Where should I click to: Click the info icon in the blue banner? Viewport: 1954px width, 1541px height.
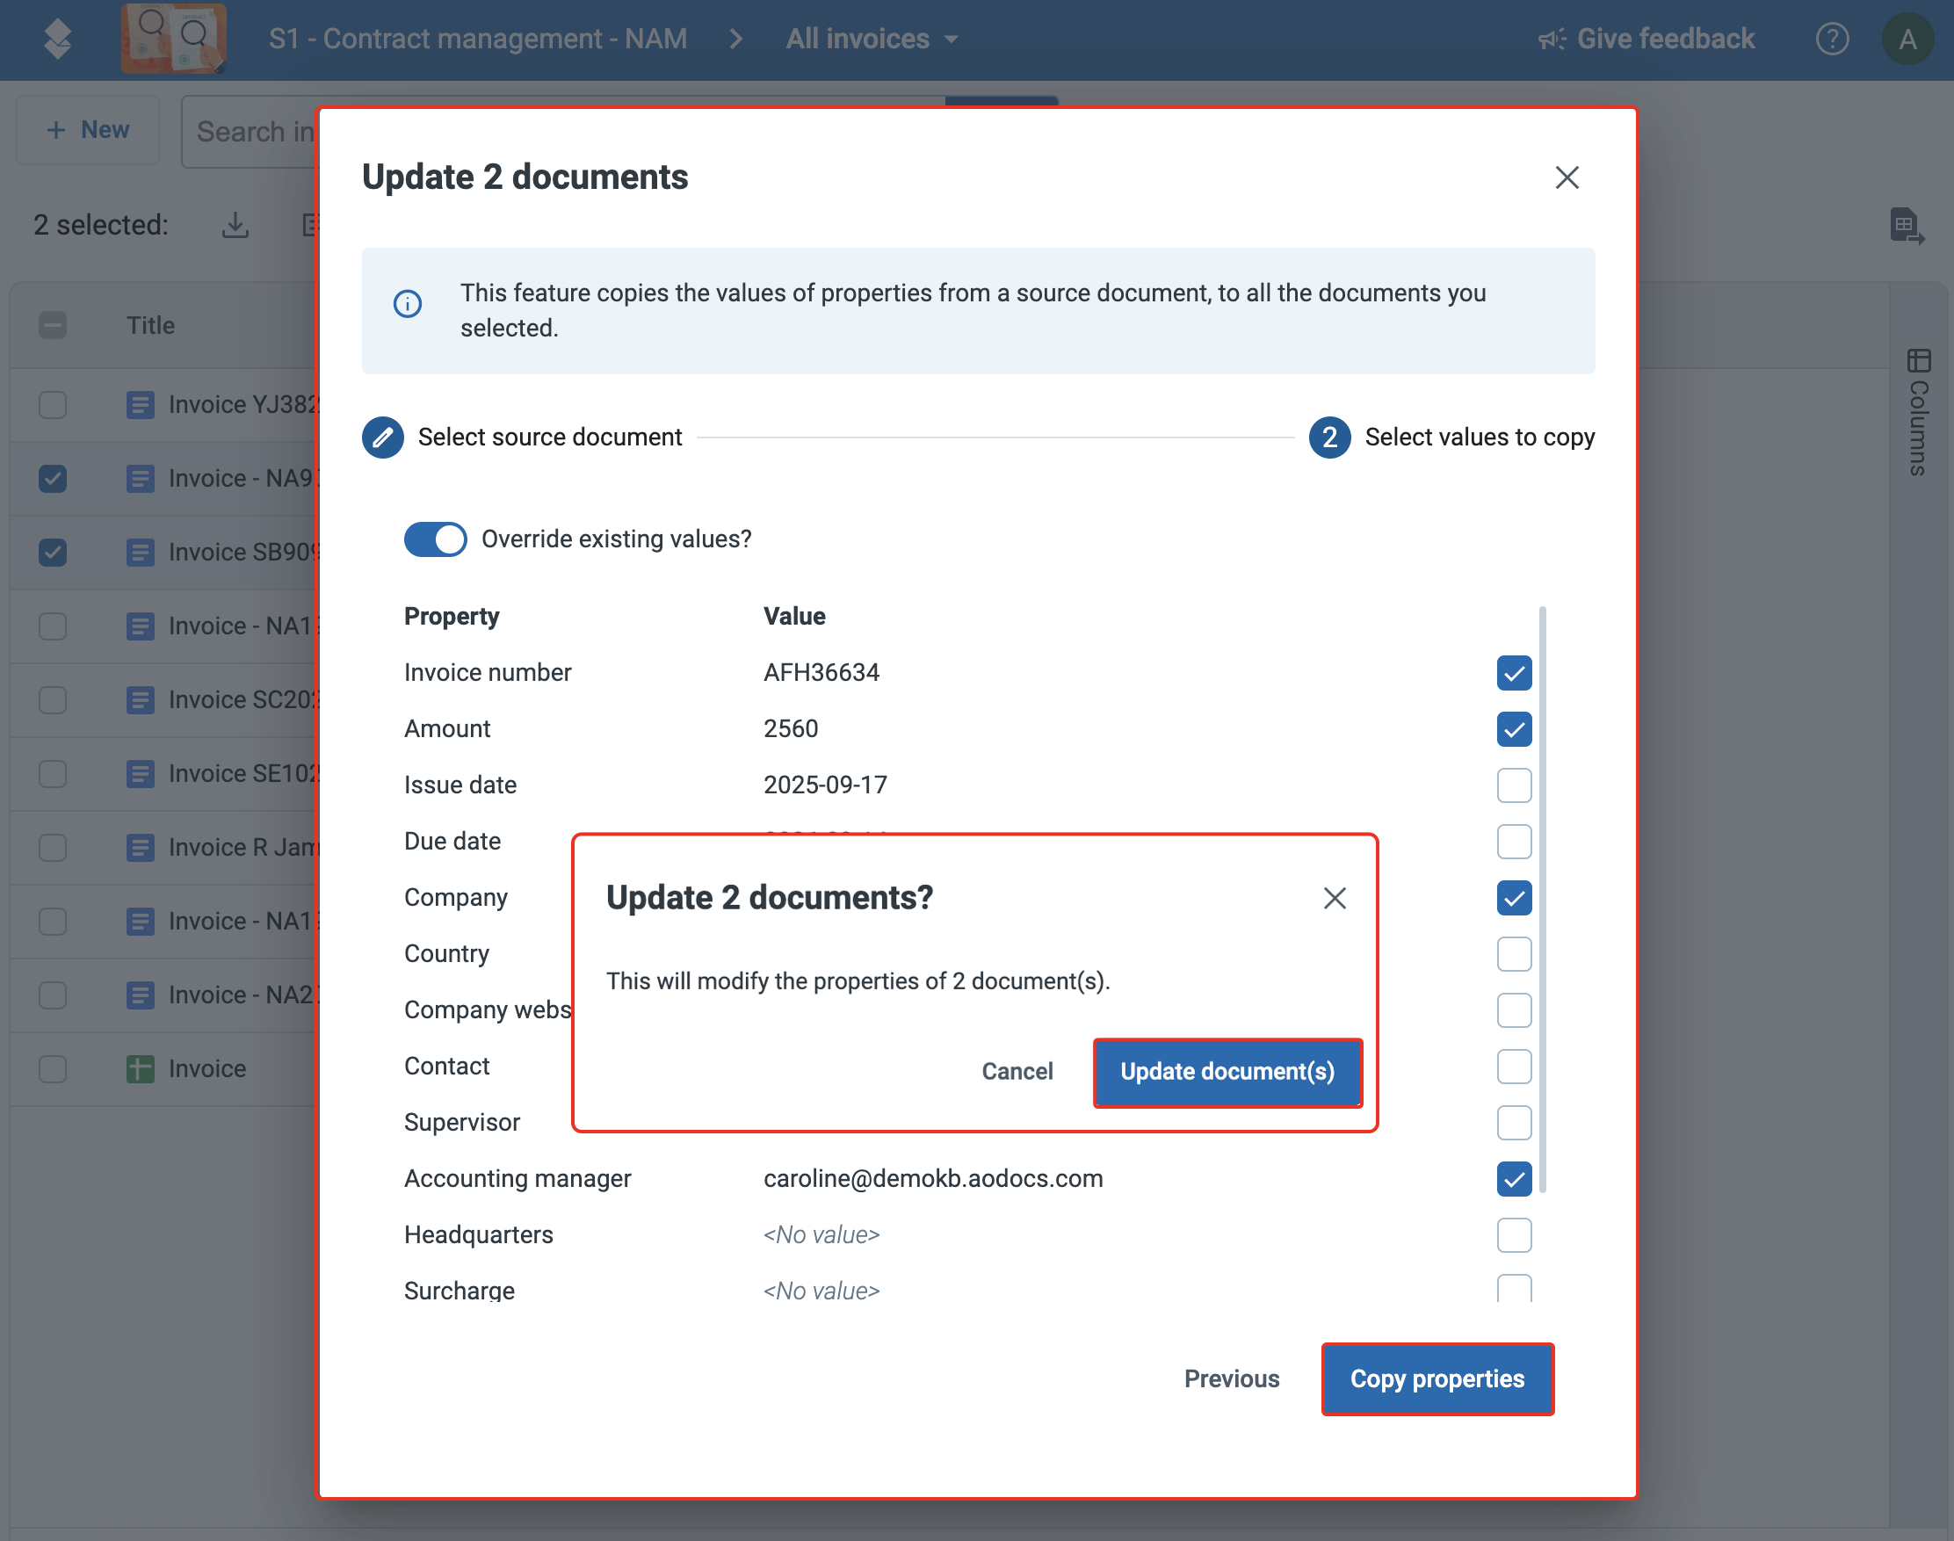408,304
